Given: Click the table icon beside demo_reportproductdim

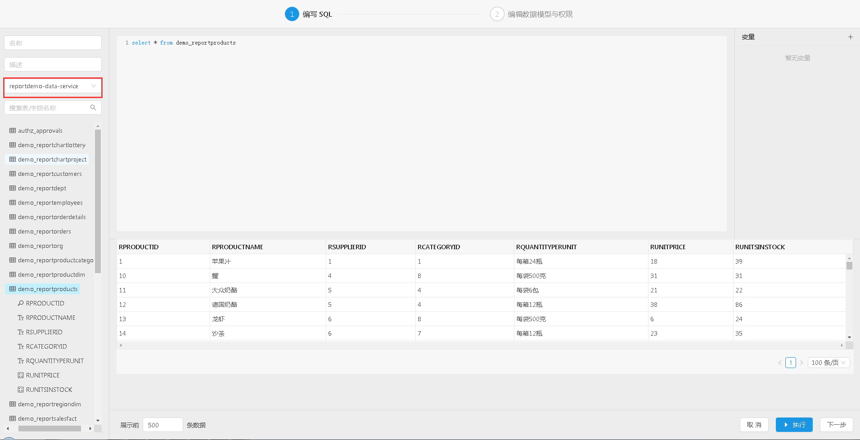Looking at the screenshot, I should pos(13,274).
